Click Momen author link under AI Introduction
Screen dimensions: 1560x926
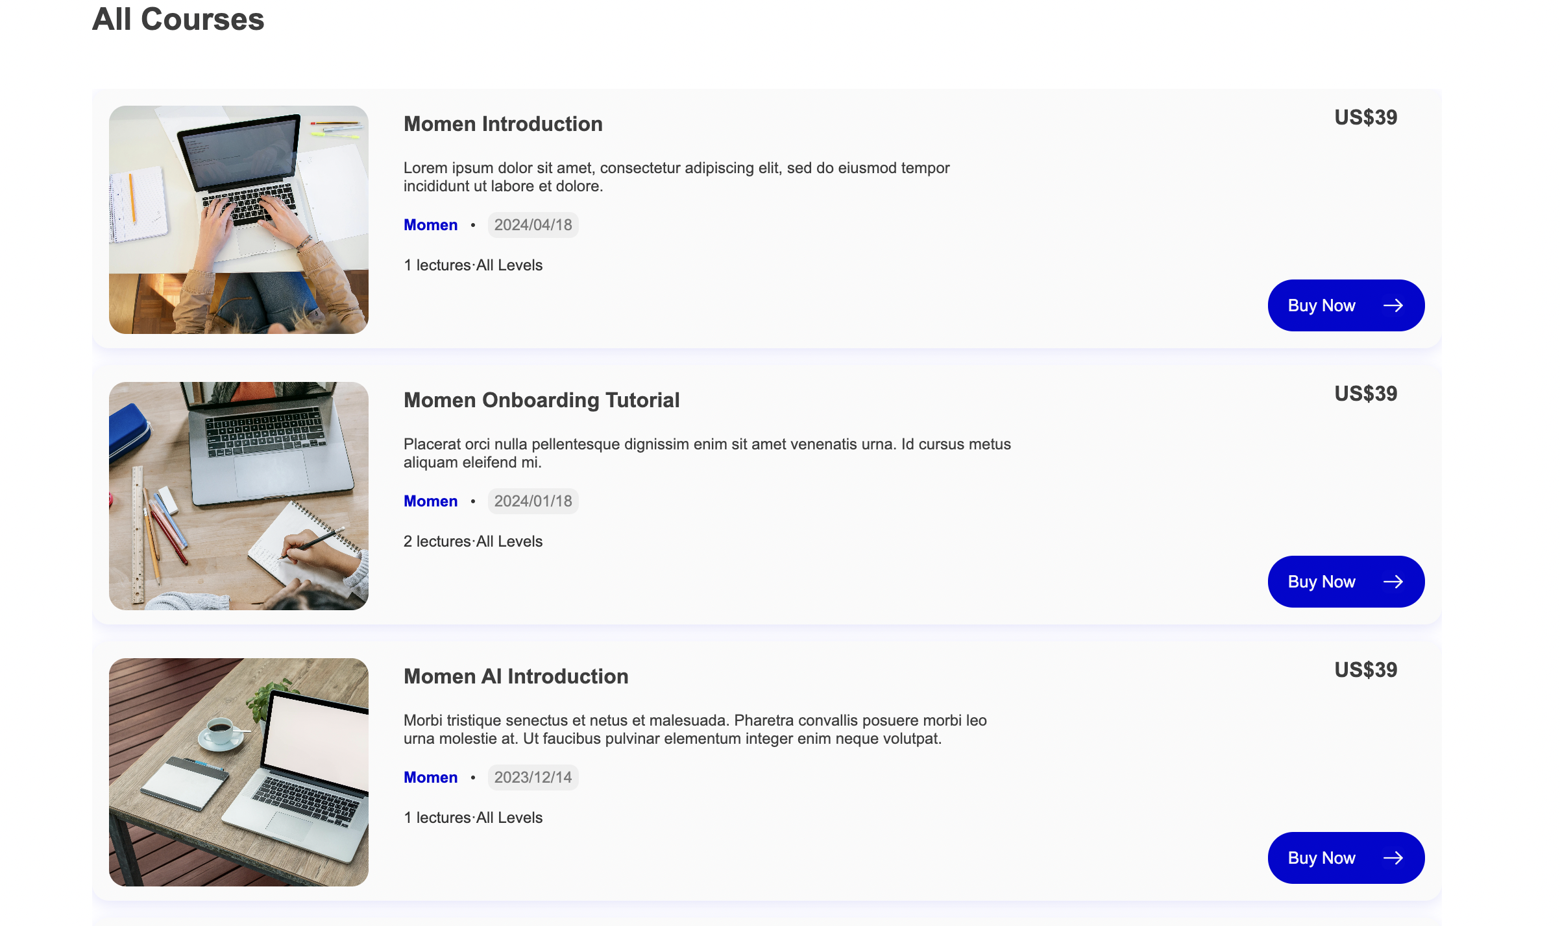[430, 778]
